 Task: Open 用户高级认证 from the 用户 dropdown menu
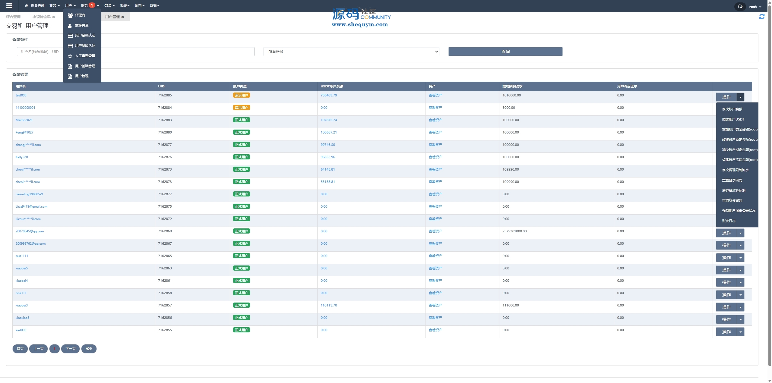click(85, 46)
